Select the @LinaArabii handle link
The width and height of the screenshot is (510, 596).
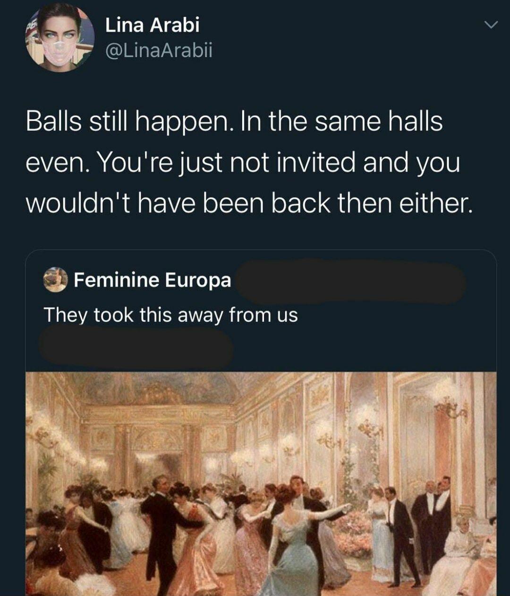pyautogui.click(x=159, y=50)
